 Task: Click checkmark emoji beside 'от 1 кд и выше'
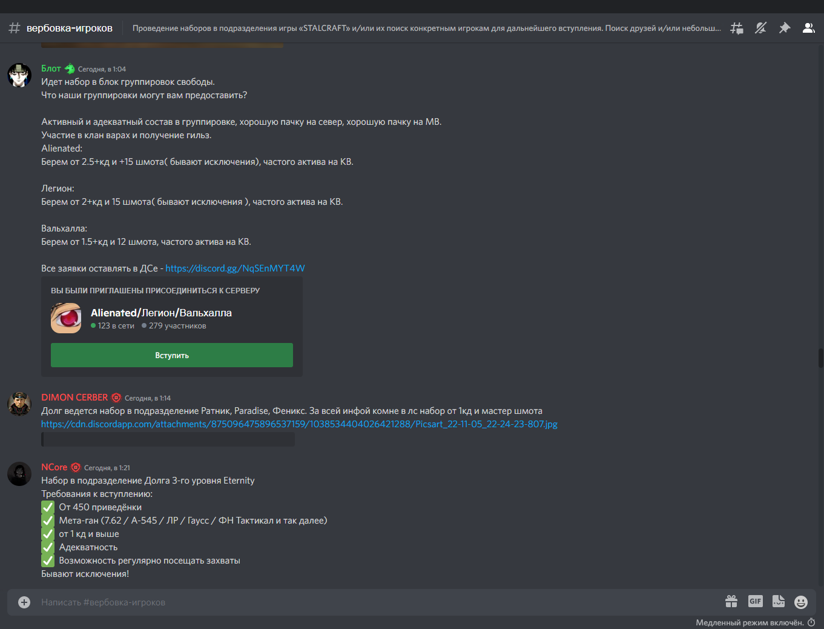(48, 534)
